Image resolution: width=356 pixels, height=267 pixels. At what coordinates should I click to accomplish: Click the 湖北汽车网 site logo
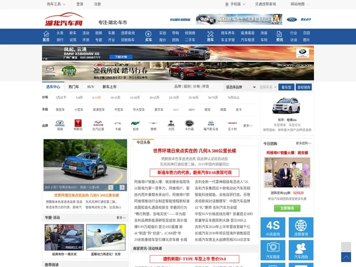click(64, 19)
